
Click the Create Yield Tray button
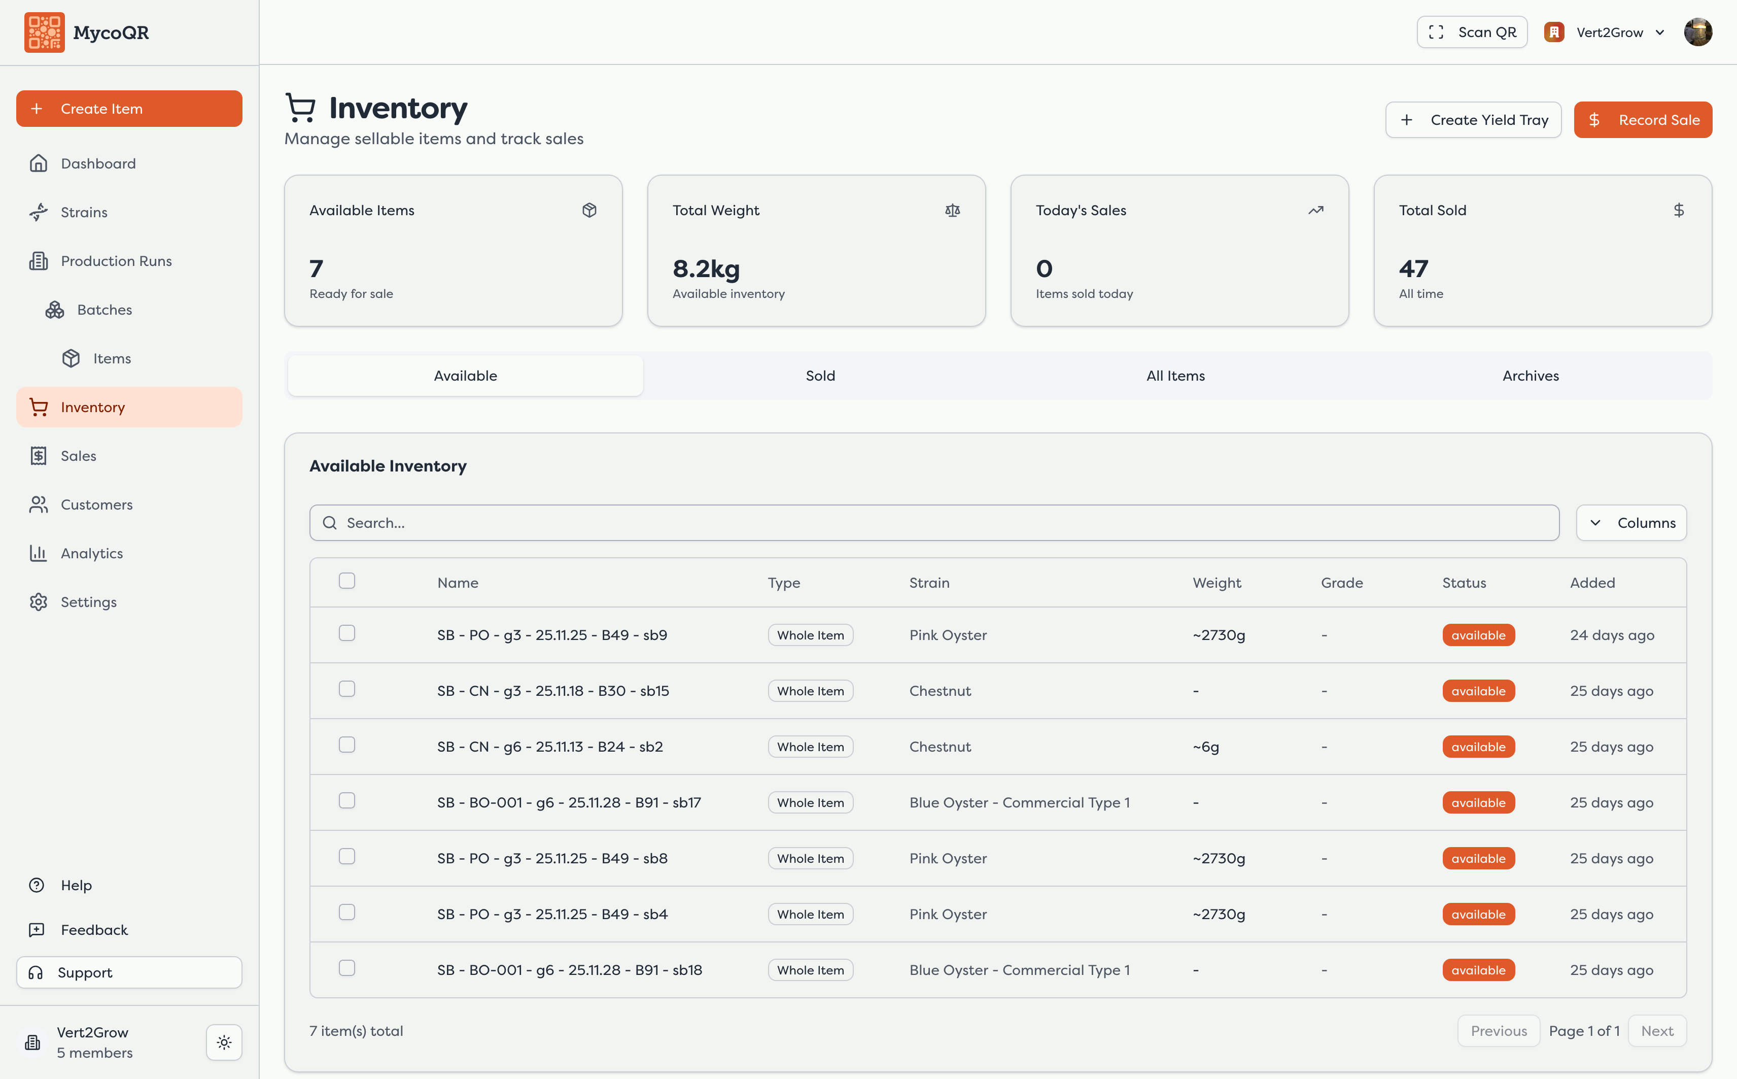pyautogui.click(x=1473, y=120)
